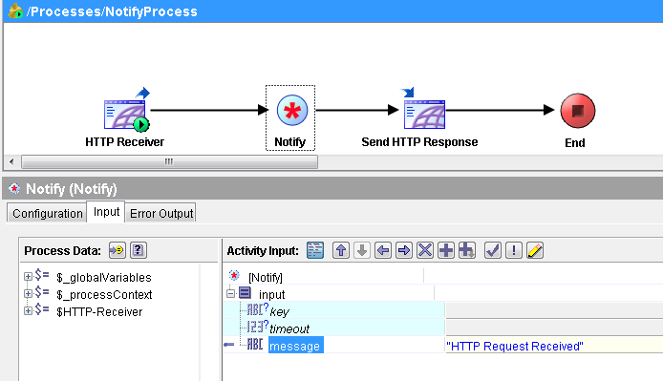Image resolution: width=663 pixels, height=381 pixels.
Task: Click the question mark icon beside Process Data
Action: click(139, 250)
